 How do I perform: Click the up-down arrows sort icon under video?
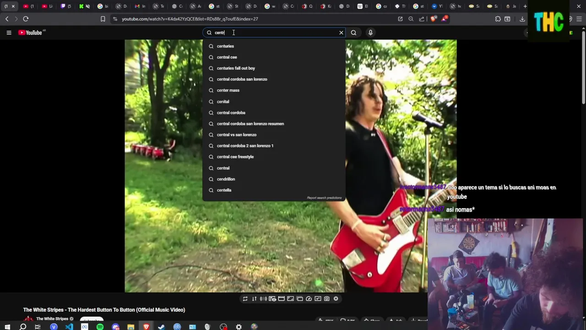point(254,299)
